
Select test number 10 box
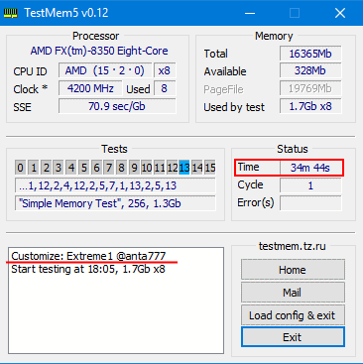(147, 168)
